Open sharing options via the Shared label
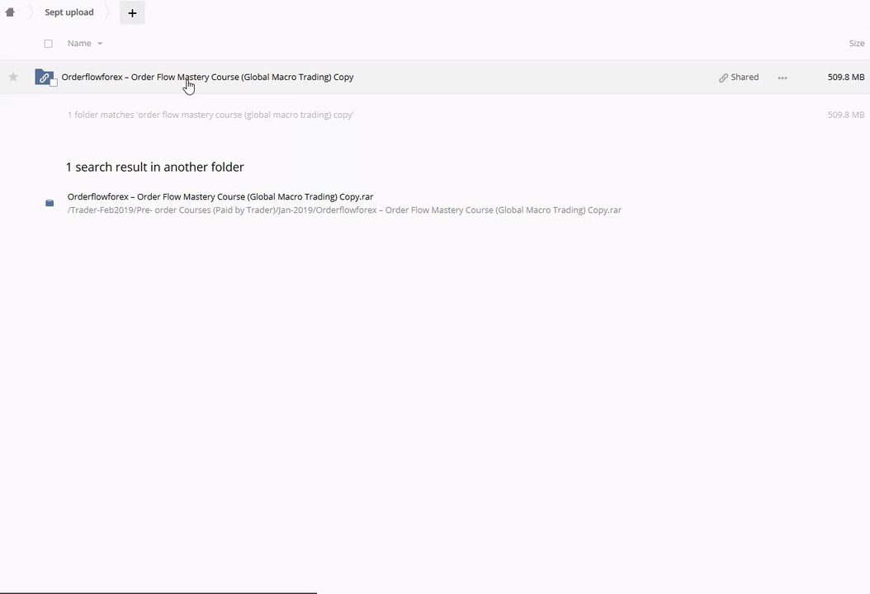The image size is (870, 594). (745, 77)
